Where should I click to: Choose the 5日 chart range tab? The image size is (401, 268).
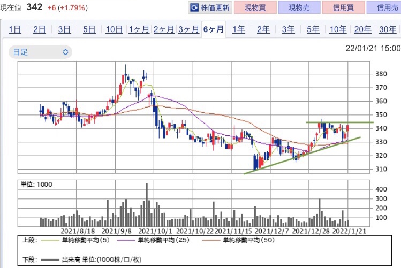point(89,29)
